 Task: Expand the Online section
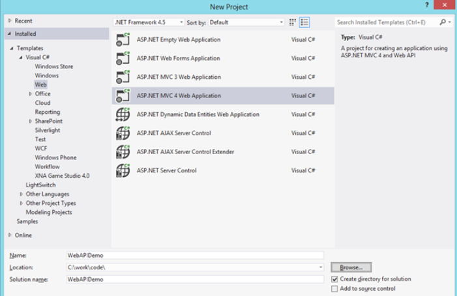pyautogui.click(x=10, y=235)
